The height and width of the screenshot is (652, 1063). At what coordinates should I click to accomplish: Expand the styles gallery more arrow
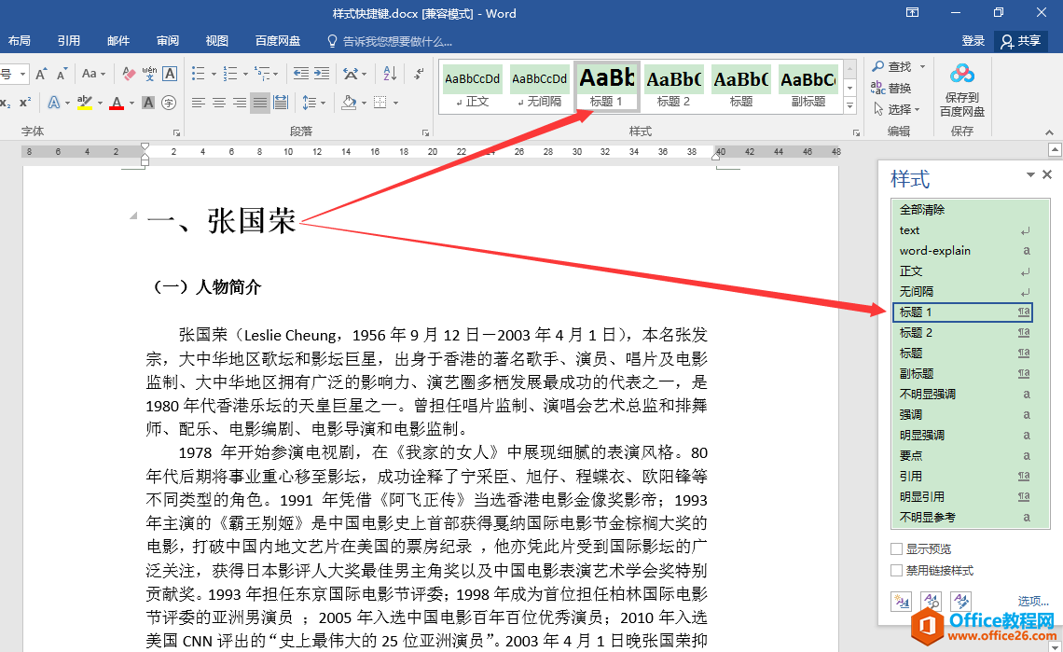pos(849,107)
